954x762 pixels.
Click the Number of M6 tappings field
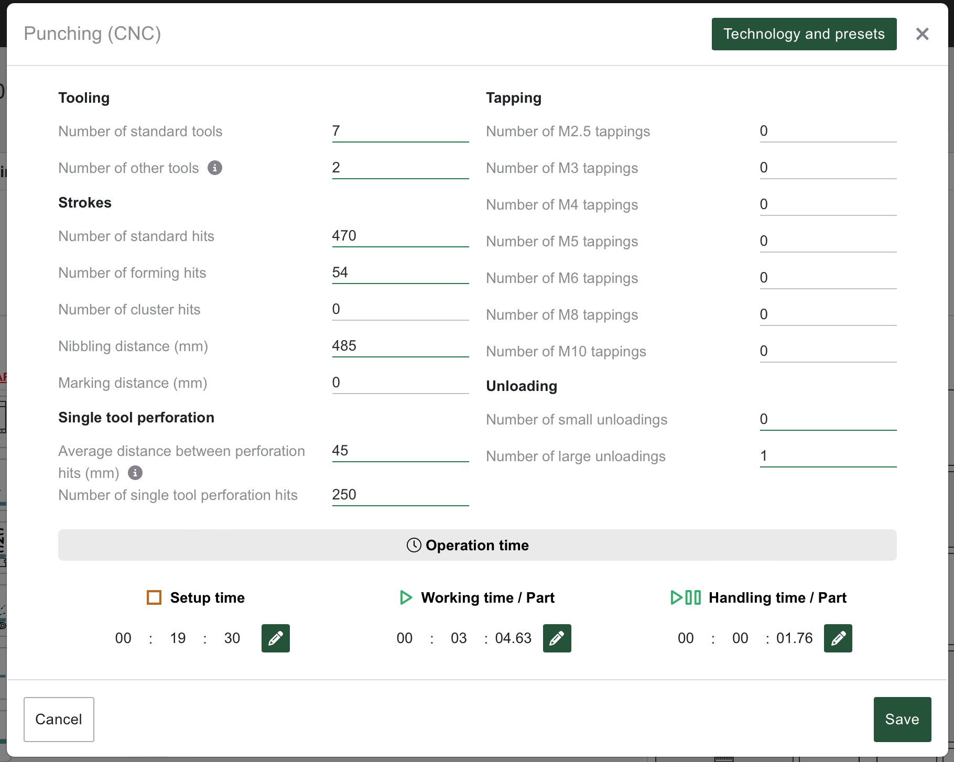[x=828, y=278]
